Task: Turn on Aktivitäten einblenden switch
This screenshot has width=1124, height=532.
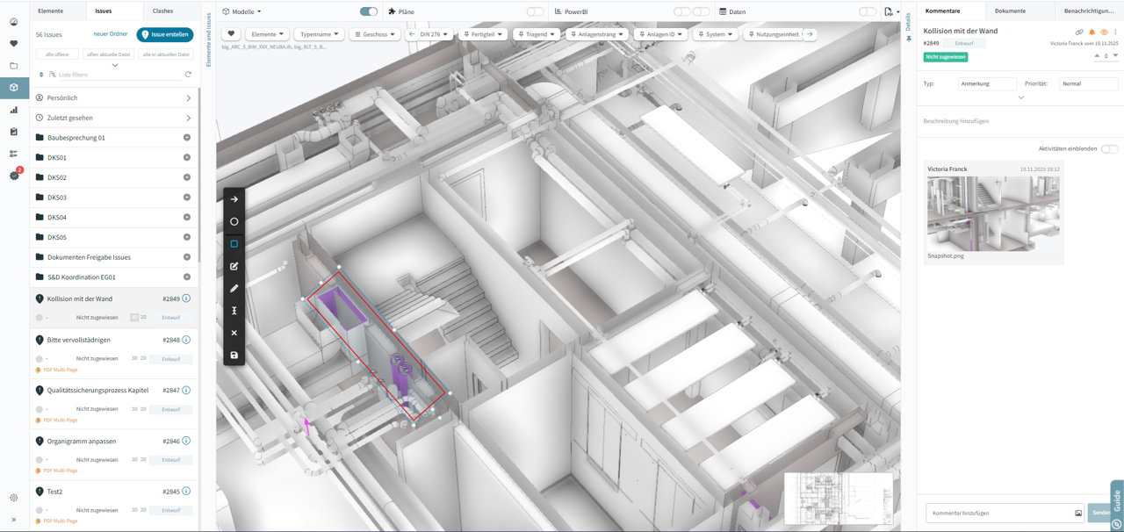Action: tap(1109, 149)
